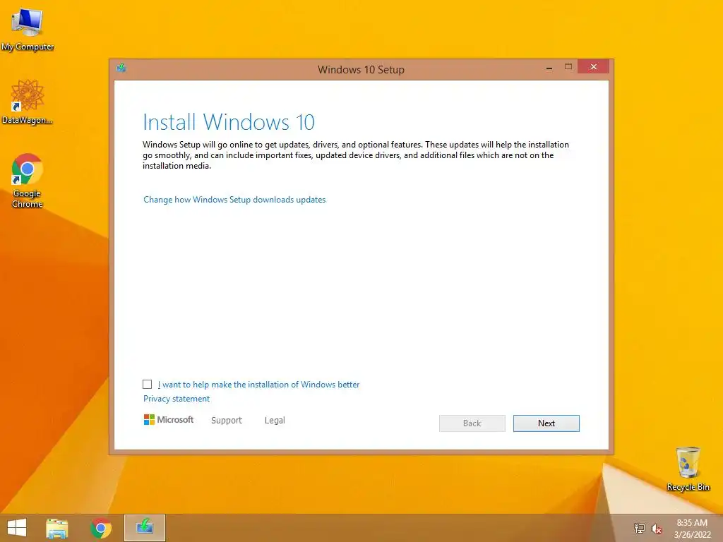Screen dimensions: 723x542
Task: Close the Windows 10 Setup window
Action: [593, 67]
